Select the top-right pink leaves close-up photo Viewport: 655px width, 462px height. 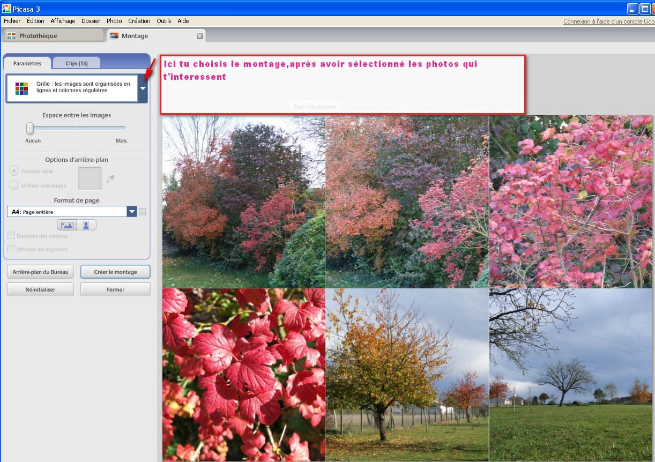pos(571,202)
